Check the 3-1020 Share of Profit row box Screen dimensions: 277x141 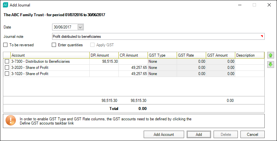pyautogui.click(x=7, y=74)
